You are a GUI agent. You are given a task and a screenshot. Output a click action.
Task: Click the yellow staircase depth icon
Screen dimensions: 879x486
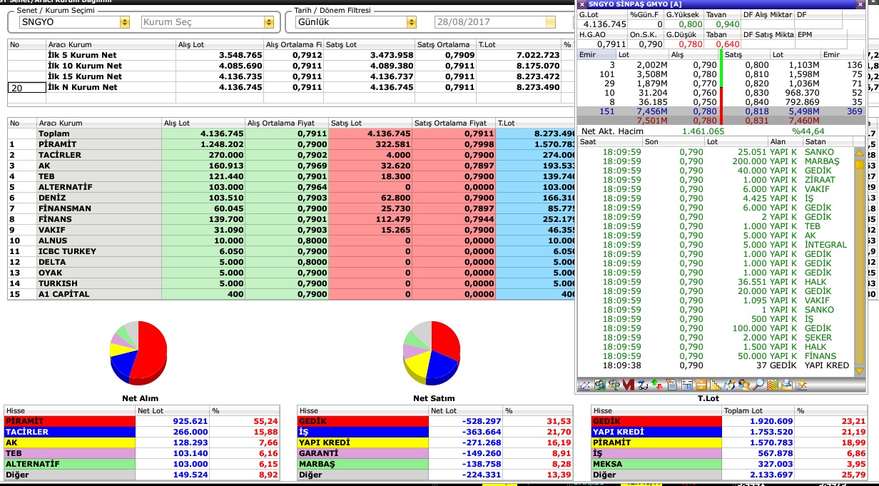coord(716,385)
